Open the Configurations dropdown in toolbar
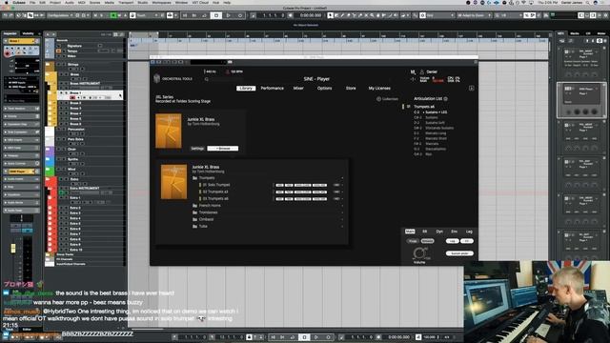 59,15
